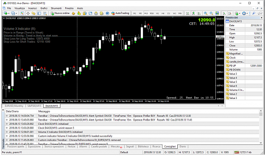Open the Strumenti menu
The image size is (265, 156).
56,8
